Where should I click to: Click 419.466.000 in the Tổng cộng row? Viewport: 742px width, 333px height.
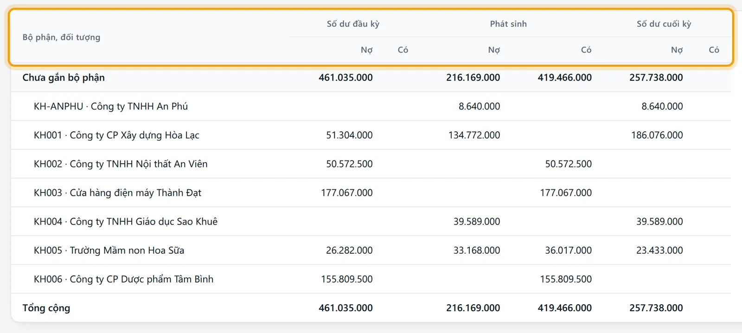tap(564, 307)
